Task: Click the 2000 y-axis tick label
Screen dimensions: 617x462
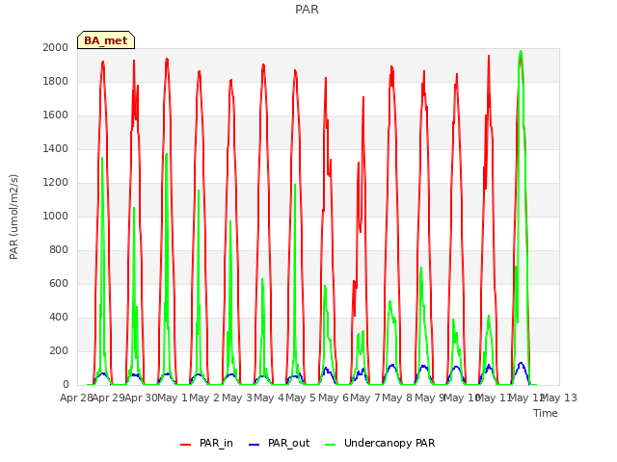Action: (x=56, y=48)
